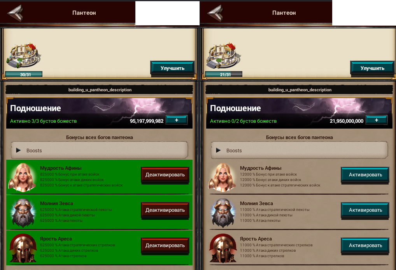Viewport: 396px width, 270px height.
Task: Activate Мудрость Афины in right panel
Action: point(365,174)
